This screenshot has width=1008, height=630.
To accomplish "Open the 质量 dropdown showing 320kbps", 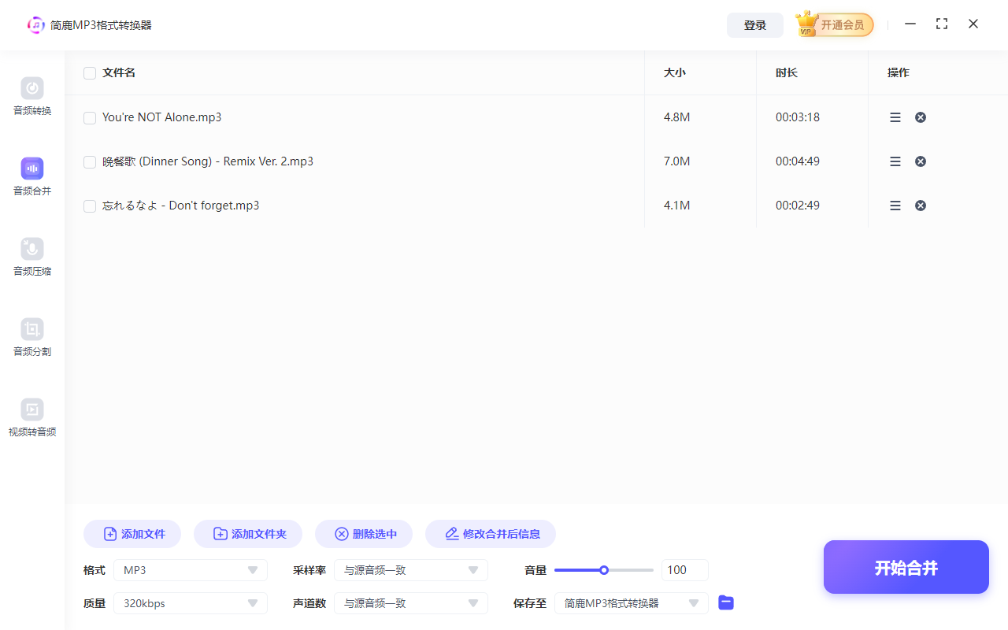I will [x=191, y=603].
